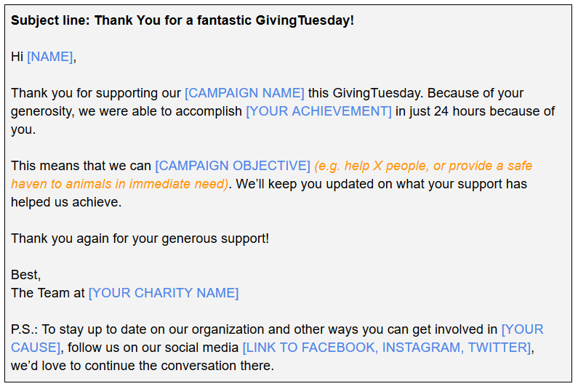This screenshot has width=578, height=389.
Task: Click the [YOUR CAUSE] placeholder text
Action: click(x=522, y=329)
